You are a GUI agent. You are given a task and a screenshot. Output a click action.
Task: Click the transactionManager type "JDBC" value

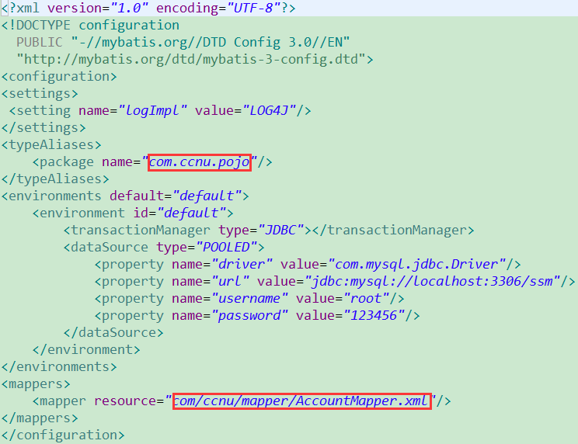280,230
